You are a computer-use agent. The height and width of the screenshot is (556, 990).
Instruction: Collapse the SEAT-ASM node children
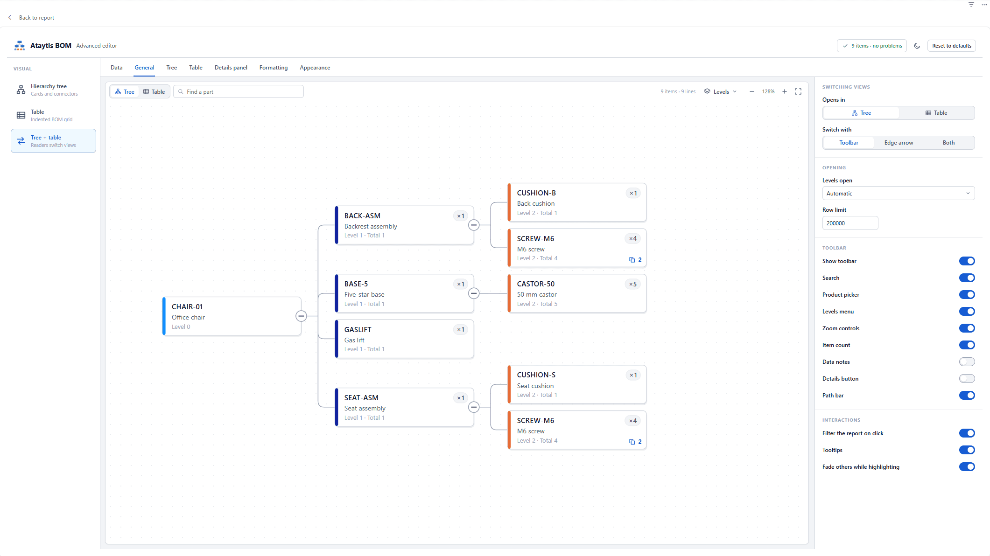[474, 407]
